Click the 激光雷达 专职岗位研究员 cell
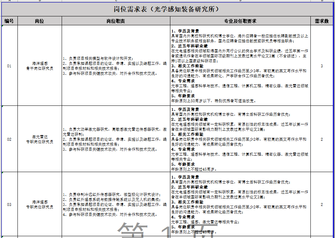Screen dimensions: 335x238 (x=40, y=139)
